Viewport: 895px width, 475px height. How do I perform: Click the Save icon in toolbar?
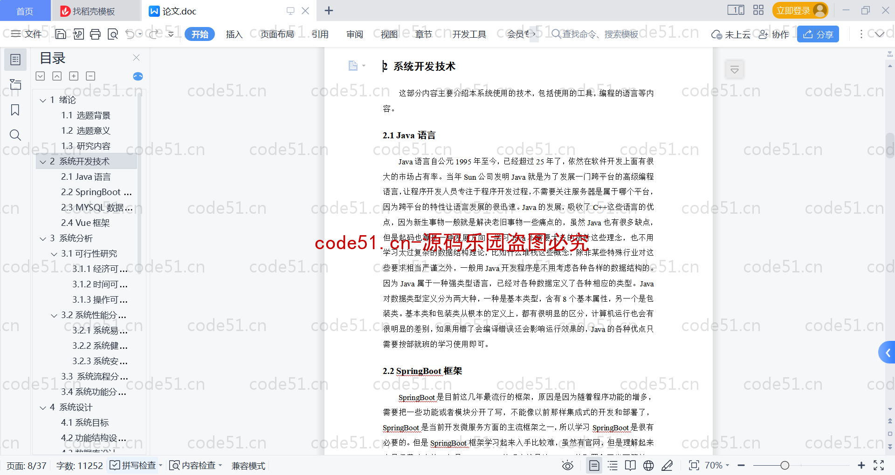tap(61, 34)
